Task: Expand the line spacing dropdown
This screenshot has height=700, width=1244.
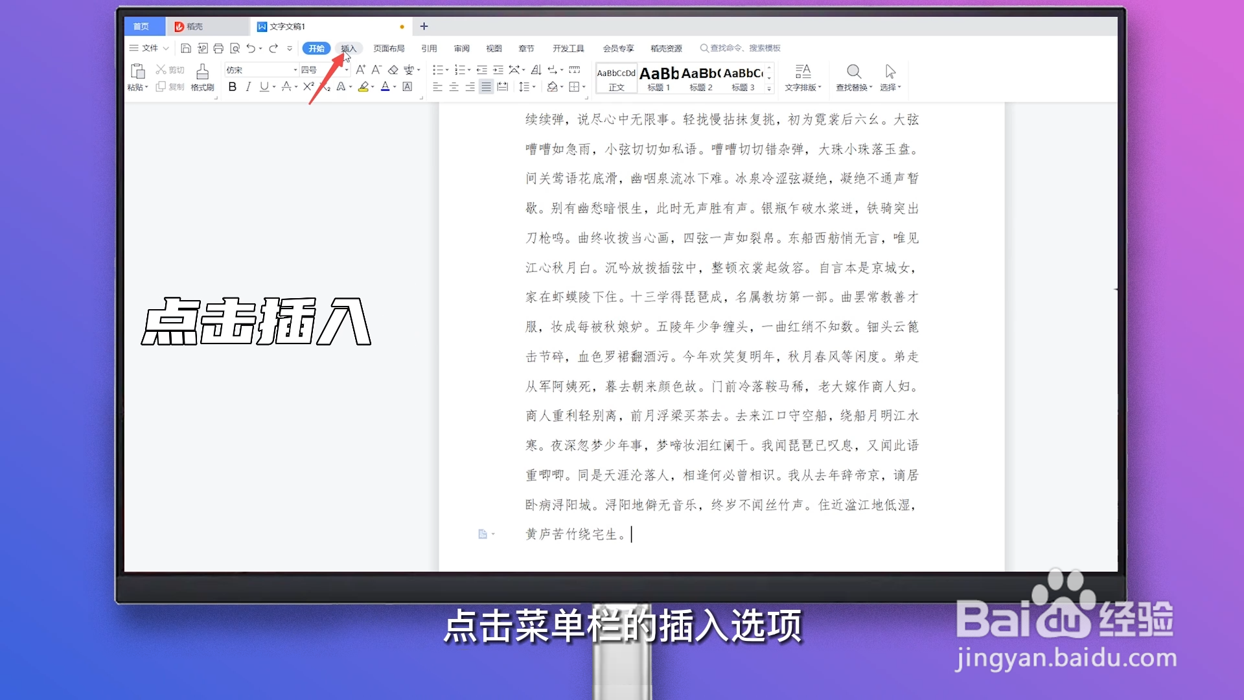Action: (x=534, y=87)
